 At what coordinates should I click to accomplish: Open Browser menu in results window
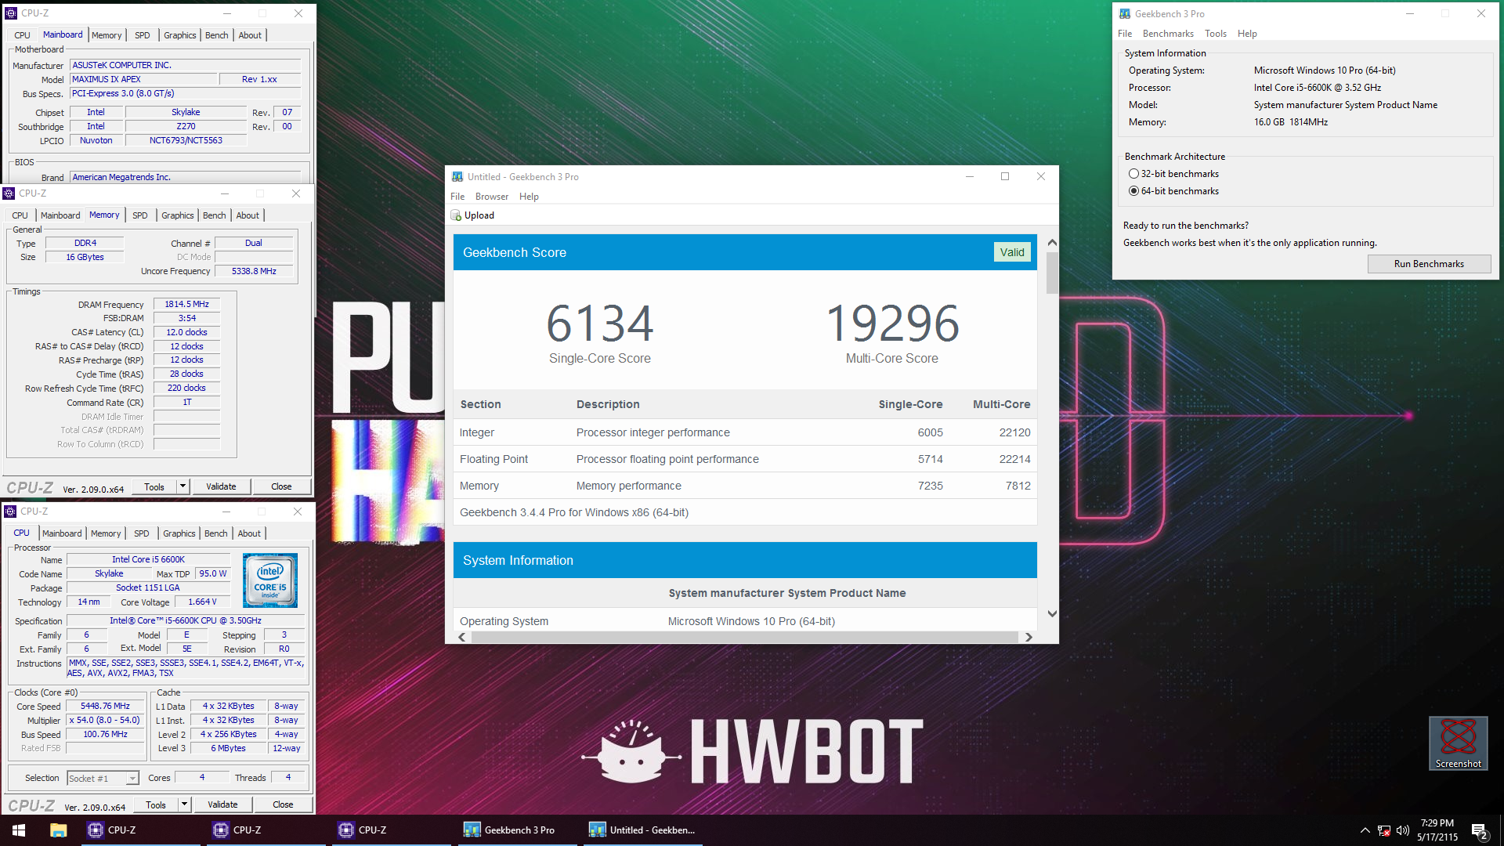tap(492, 197)
